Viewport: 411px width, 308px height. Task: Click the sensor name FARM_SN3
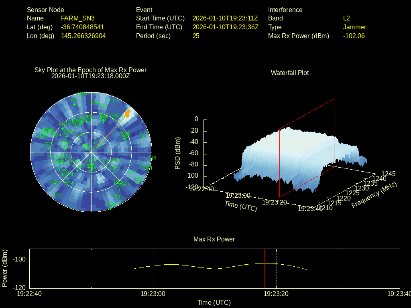pyautogui.click(x=78, y=18)
